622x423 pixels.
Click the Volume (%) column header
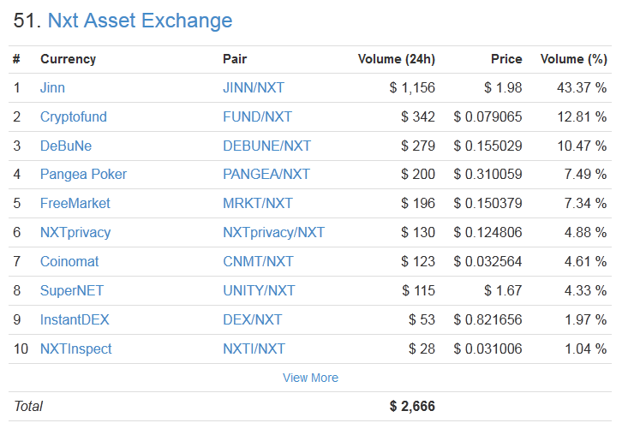click(574, 59)
